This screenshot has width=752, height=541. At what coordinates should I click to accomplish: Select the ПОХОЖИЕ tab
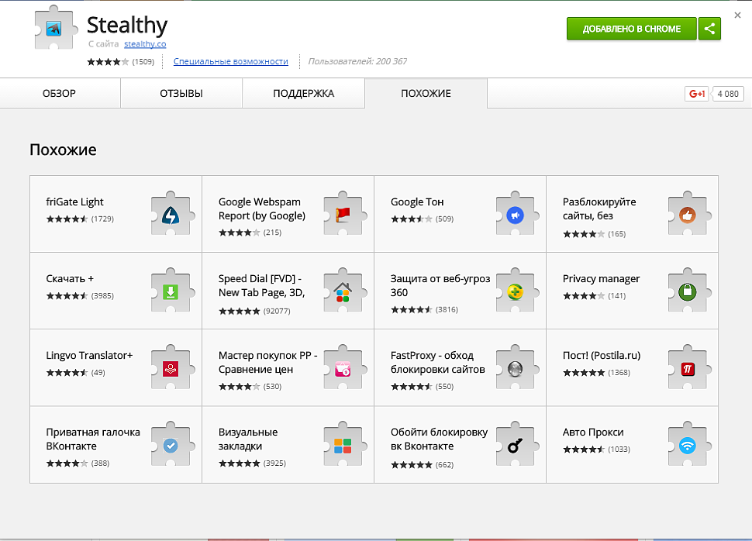pos(426,94)
